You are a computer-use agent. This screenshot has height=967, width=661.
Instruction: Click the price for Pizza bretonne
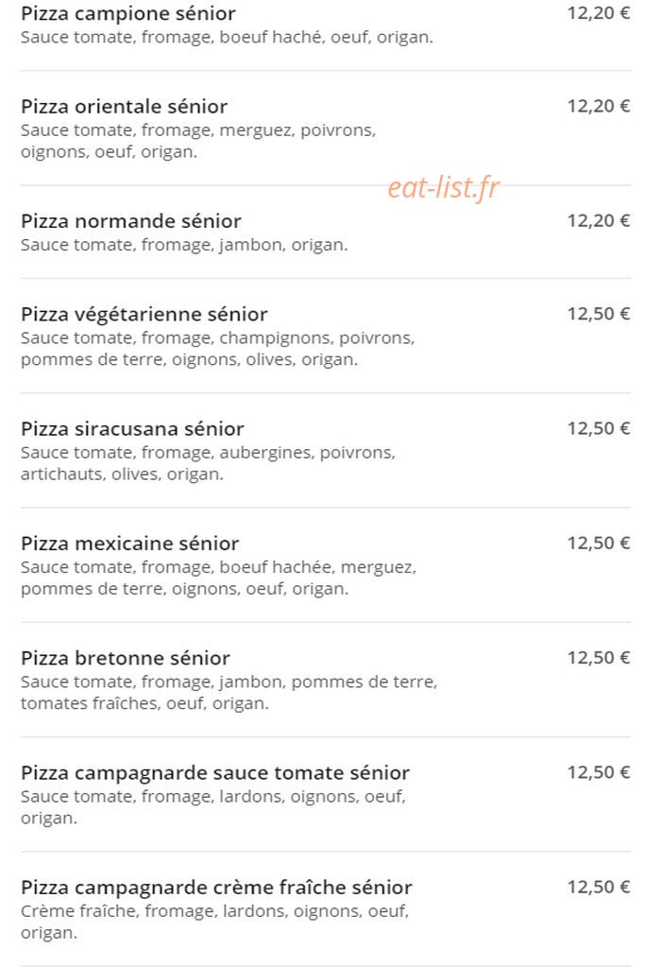click(598, 658)
